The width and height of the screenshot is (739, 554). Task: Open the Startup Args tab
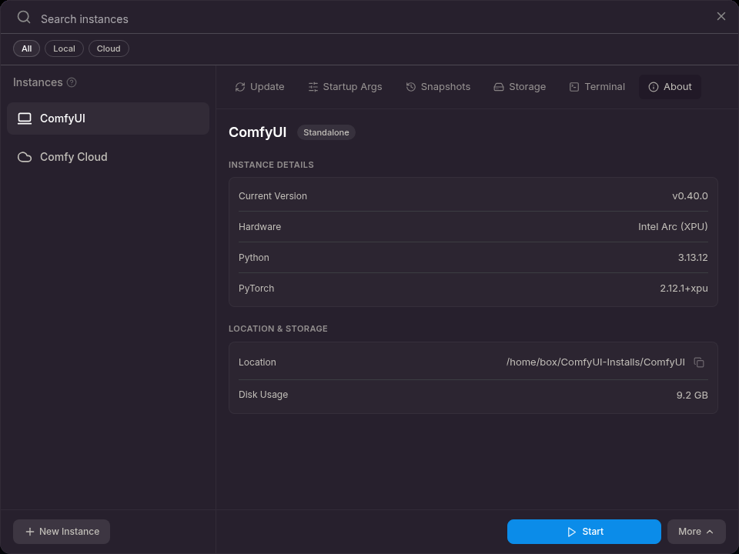(x=345, y=87)
